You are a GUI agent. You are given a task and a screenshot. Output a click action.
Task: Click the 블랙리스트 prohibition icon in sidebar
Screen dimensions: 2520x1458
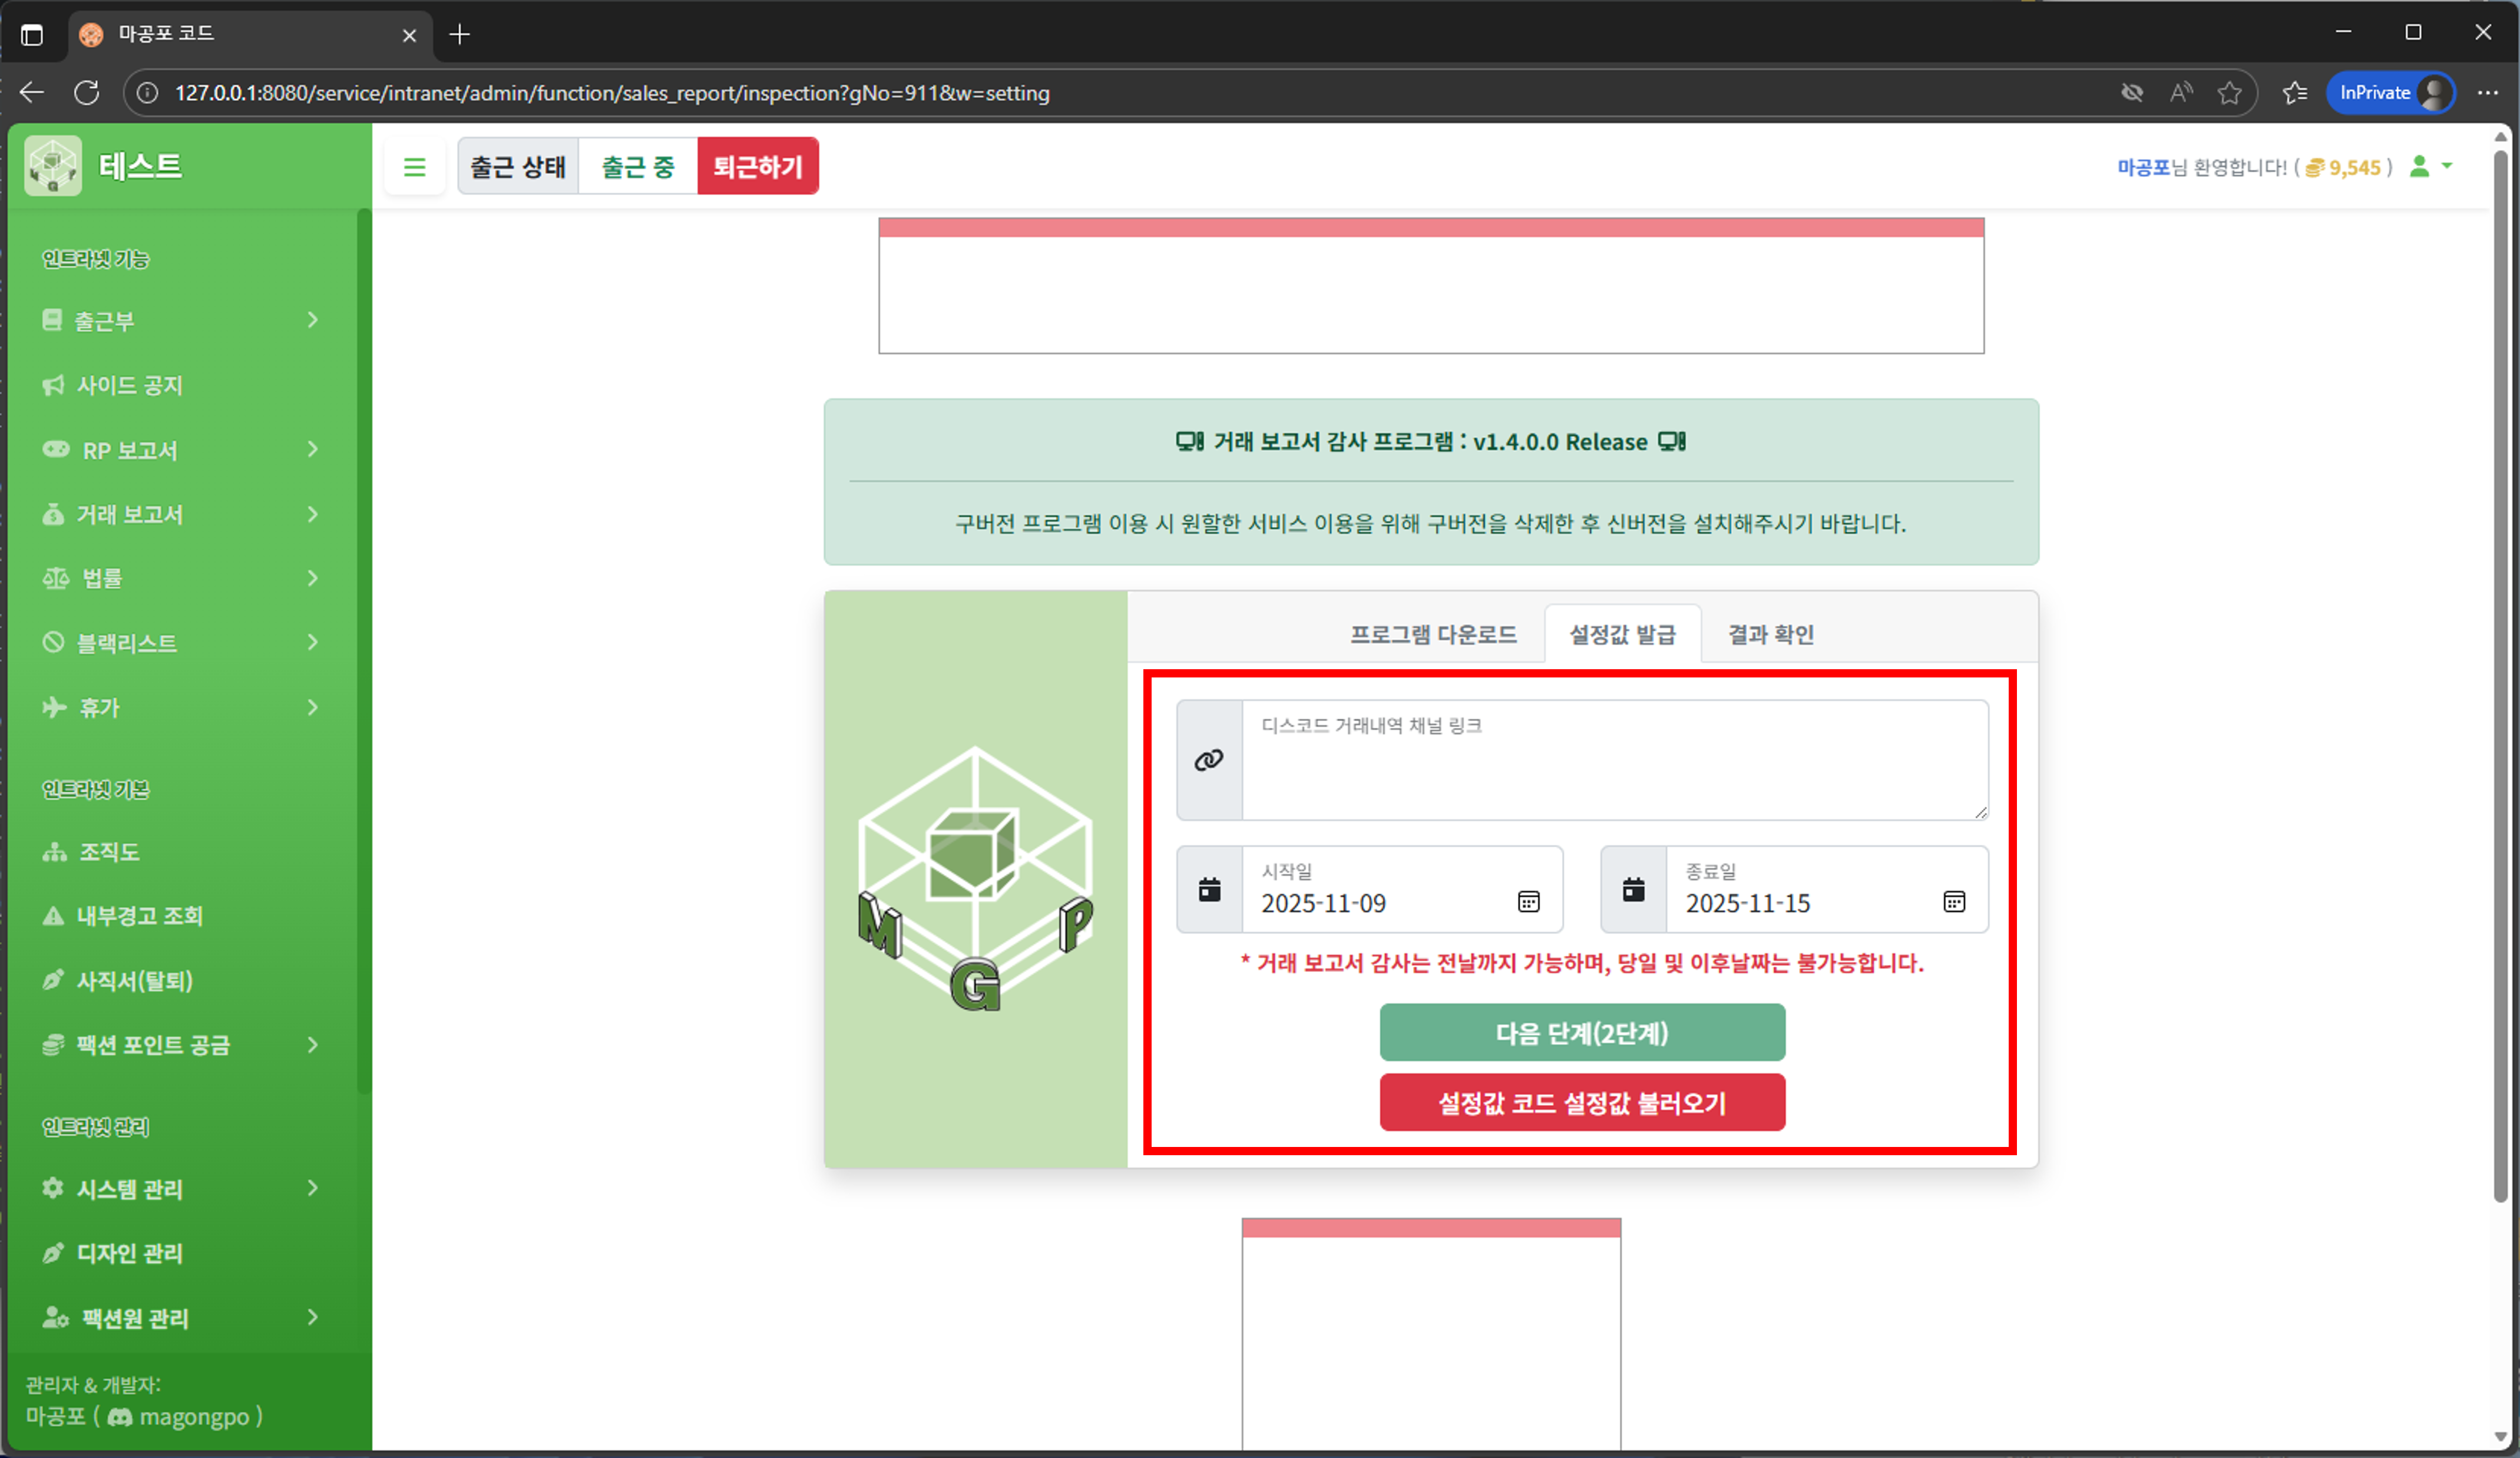[x=54, y=642]
